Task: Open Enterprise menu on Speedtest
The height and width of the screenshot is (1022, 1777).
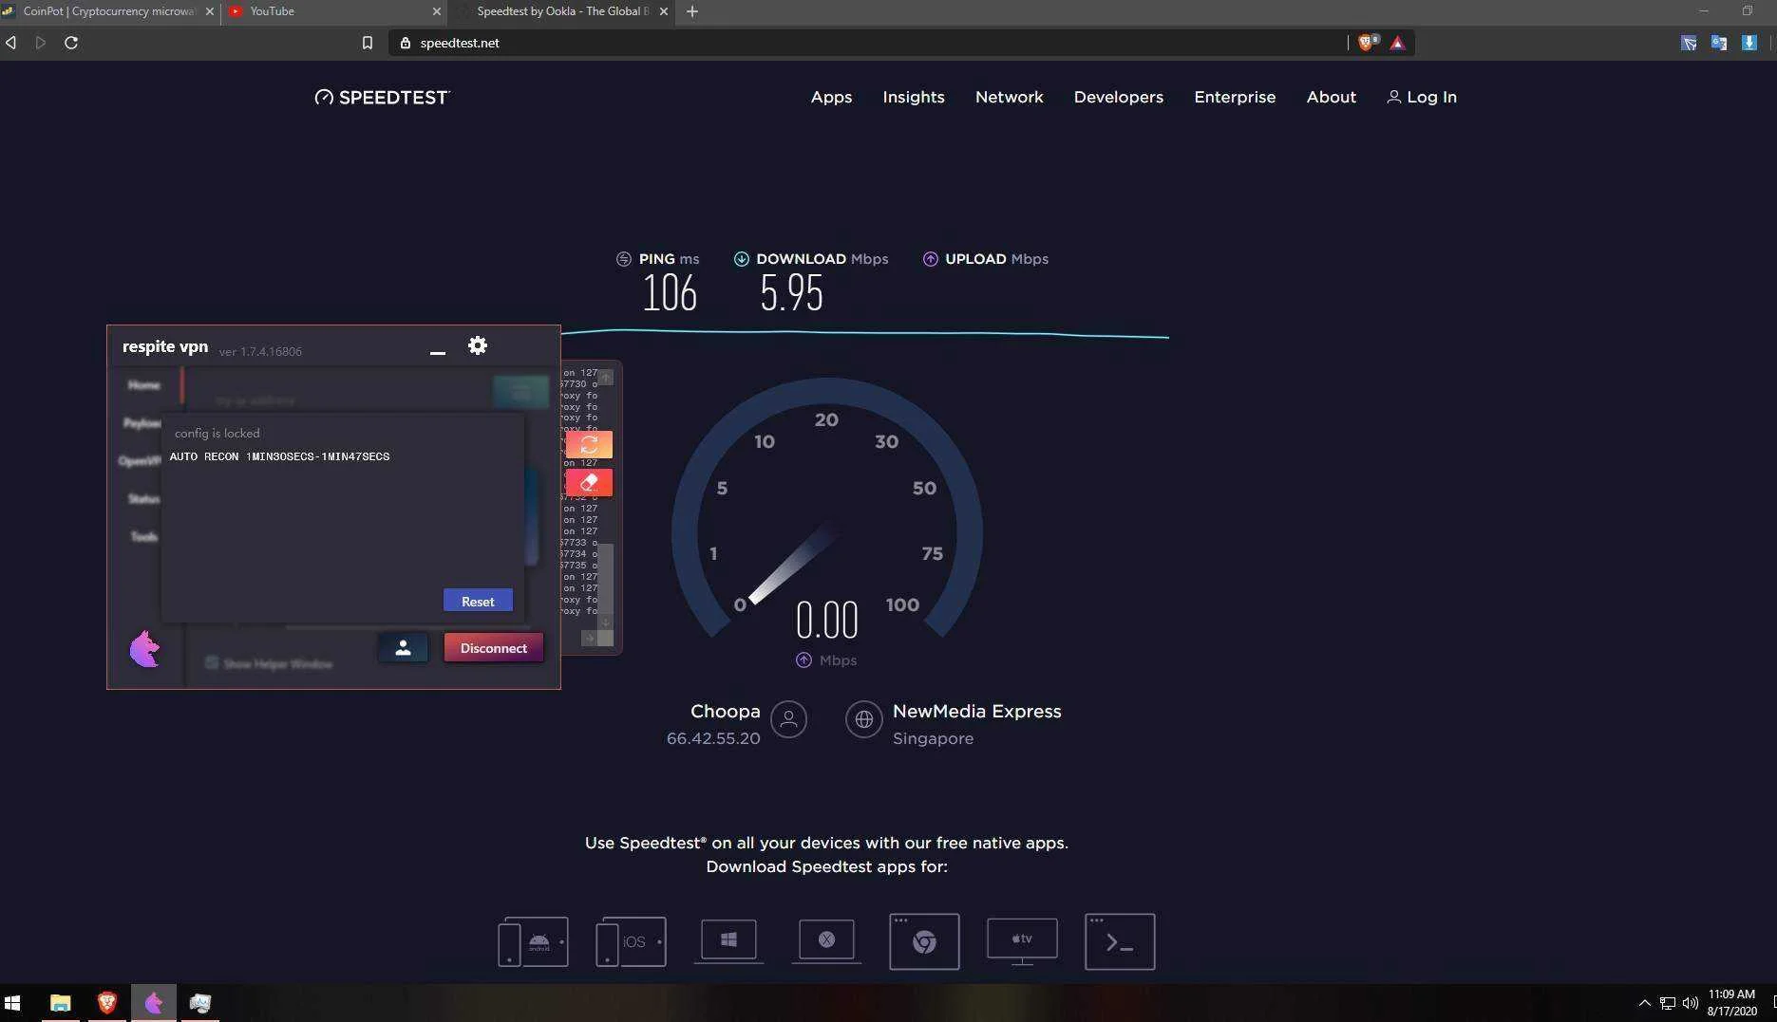Action: (1235, 97)
